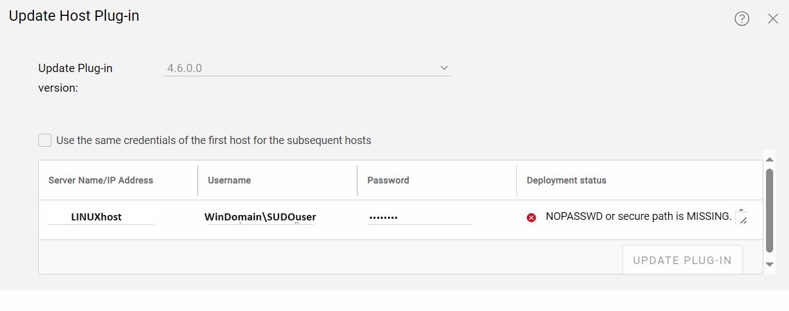The width and height of the screenshot is (789, 311).
Task: Focus the Password input field
Action: click(x=419, y=218)
